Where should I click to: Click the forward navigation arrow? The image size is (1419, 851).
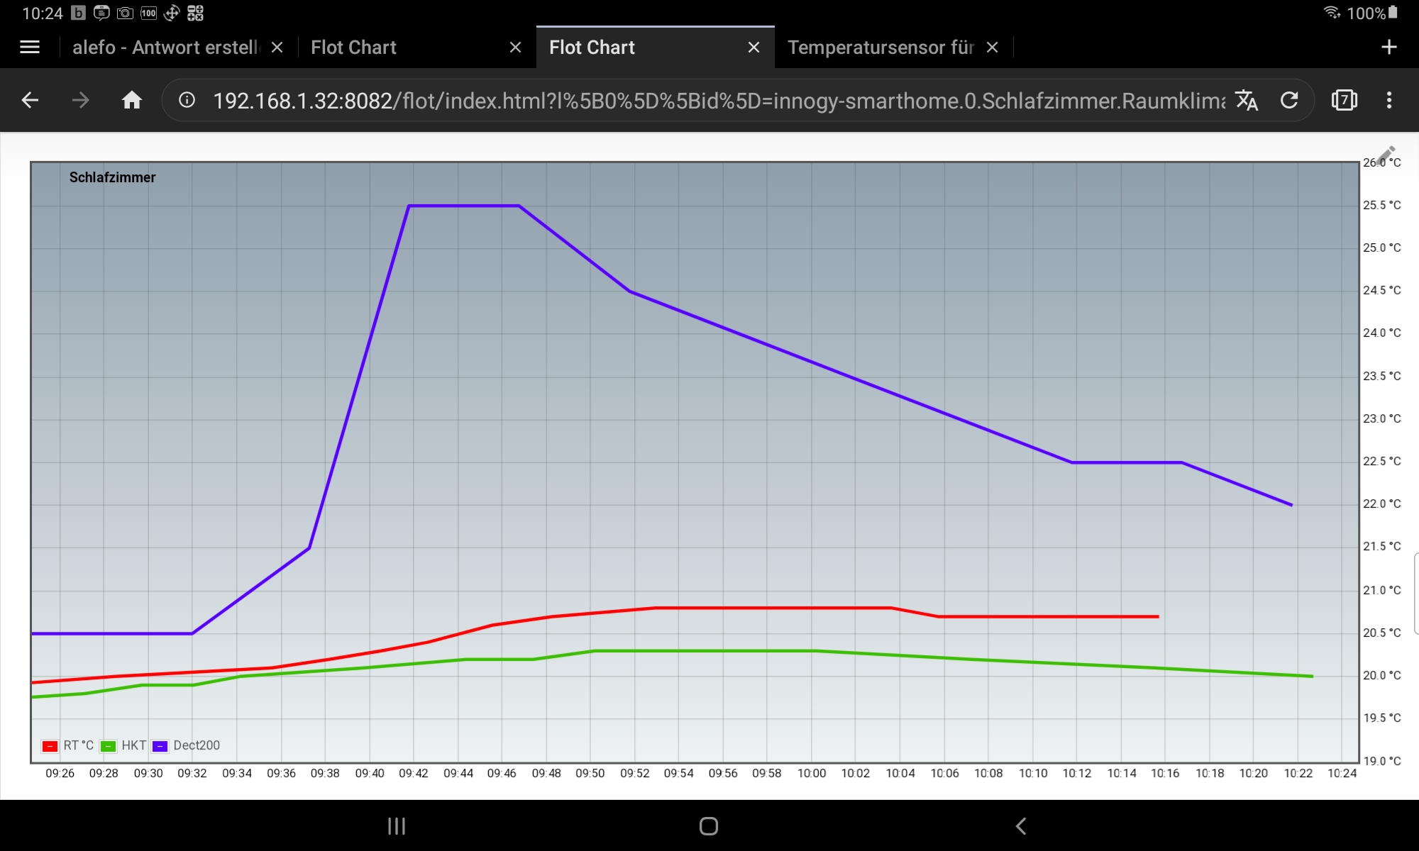[x=81, y=100]
